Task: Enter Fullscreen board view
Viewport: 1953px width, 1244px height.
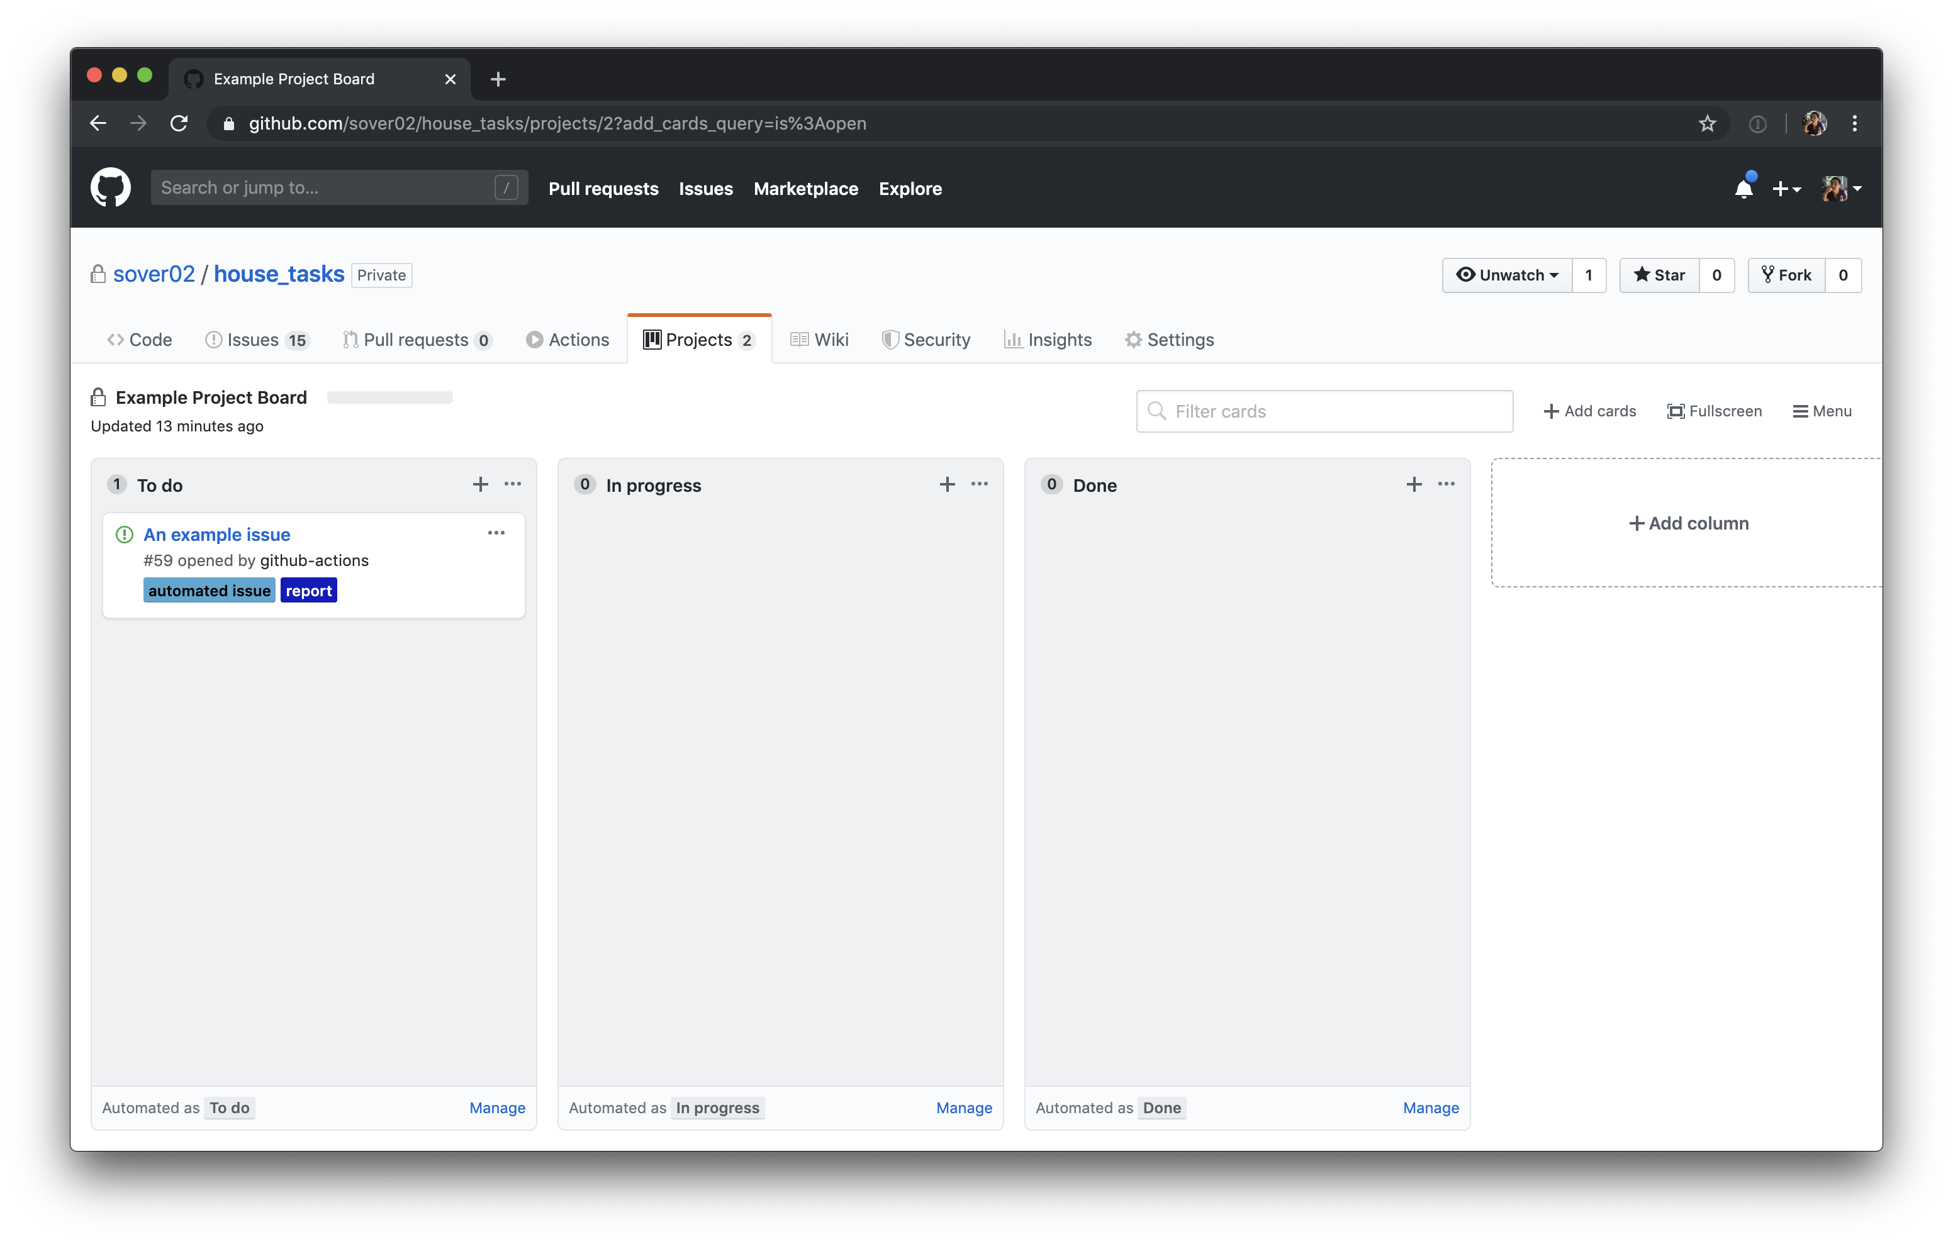Action: pos(1714,411)
